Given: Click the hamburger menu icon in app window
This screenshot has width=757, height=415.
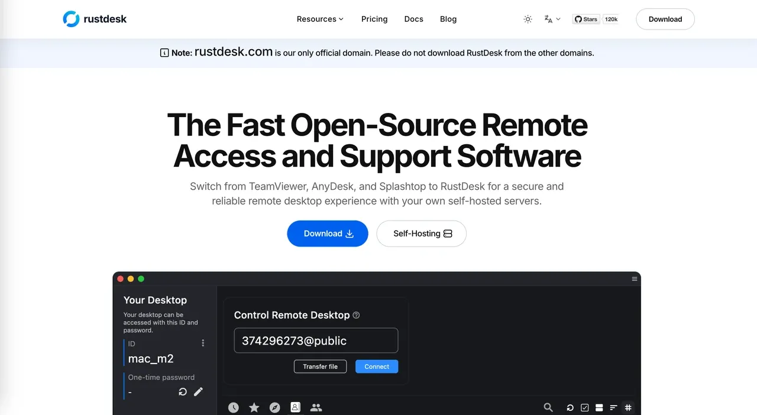Looking at the screenshot, I should coord(635,279).
